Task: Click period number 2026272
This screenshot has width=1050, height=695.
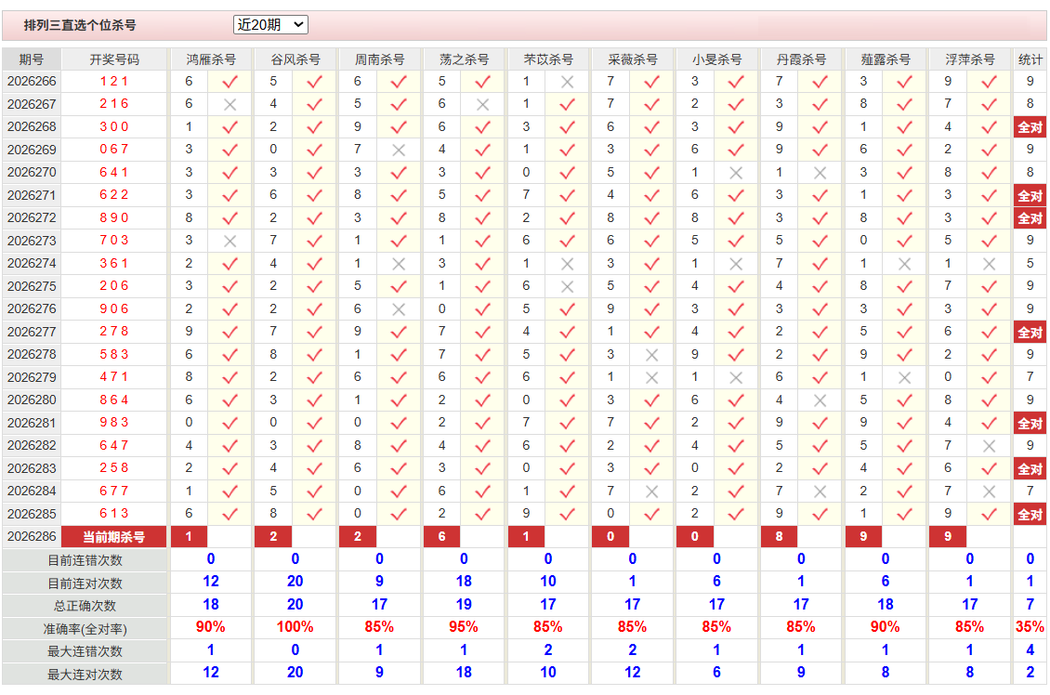Action: 32,217
